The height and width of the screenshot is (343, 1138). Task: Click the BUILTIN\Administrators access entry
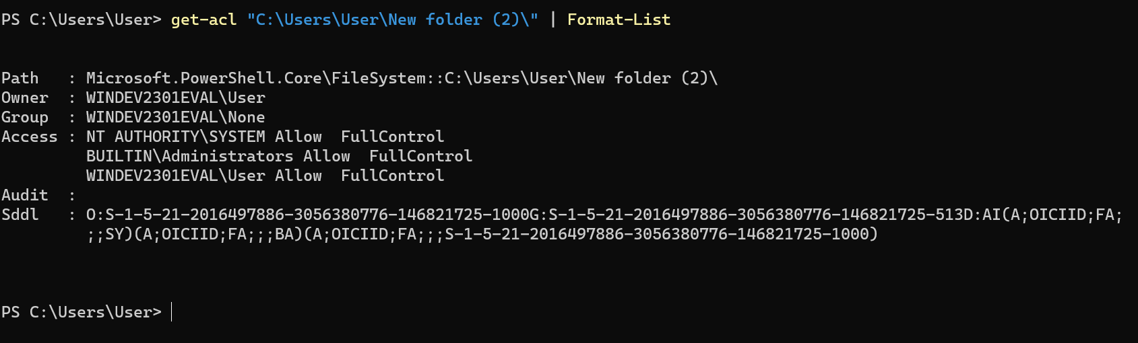point(280,156)
